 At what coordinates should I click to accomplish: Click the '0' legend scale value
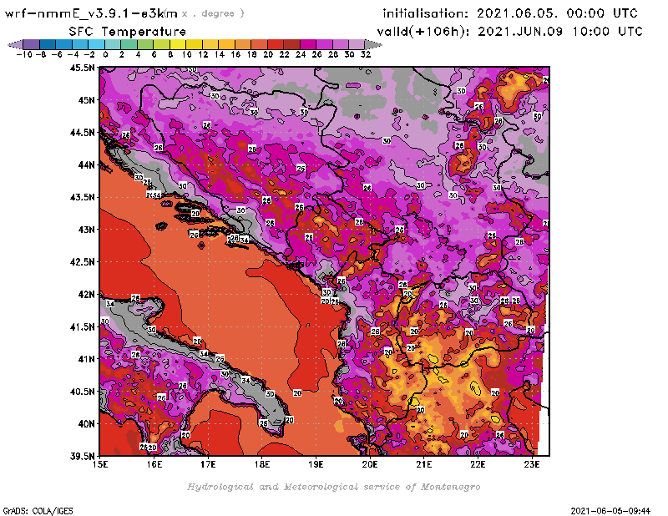coord(105,55)
